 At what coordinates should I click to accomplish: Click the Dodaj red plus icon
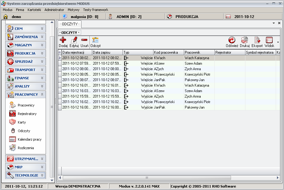pyautogui.click(x=63, y=40)
